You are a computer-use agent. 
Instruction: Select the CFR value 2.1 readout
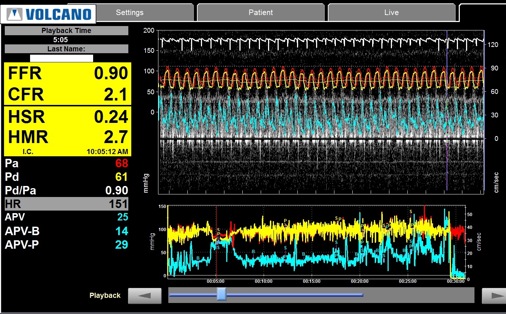[x=114, y=95]
